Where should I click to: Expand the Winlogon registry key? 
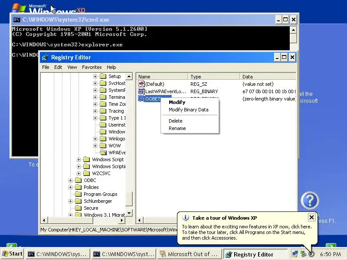point(95,139)
